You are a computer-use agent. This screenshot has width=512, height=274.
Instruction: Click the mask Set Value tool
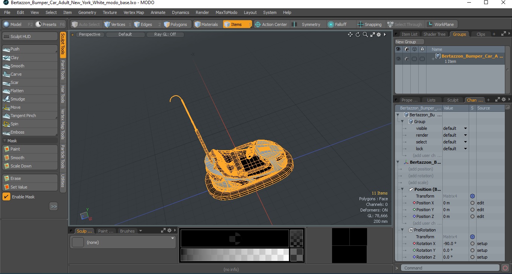click(30, 187)
